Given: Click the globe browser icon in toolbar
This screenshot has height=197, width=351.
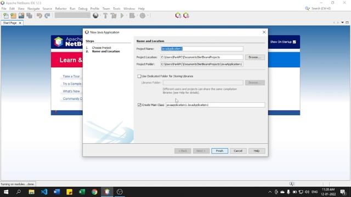Looking at the screenshot, I should (x=95, y=16).
